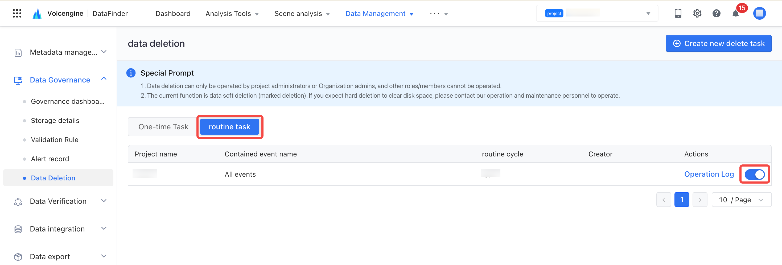Select the routine task tab
This screenshot has width=782, height=265.
coord(229,127)
